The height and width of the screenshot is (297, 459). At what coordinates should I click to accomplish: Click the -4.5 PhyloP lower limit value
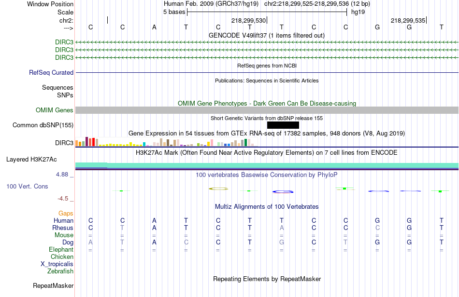pos(63,199)
